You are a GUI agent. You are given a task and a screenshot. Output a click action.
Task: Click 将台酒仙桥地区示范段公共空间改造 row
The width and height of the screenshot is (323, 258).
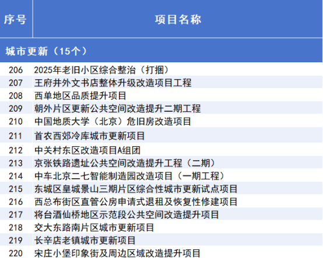pos(161,214)
